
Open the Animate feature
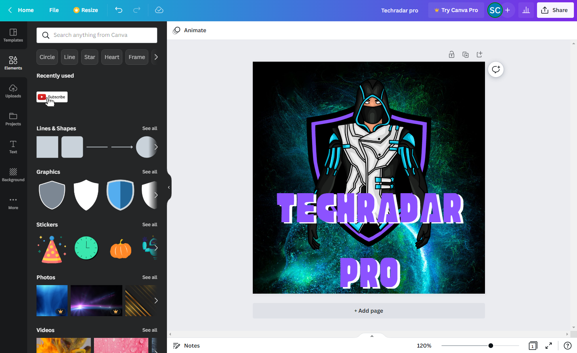click(189, 30)
